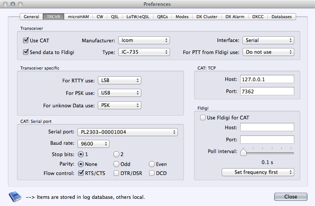The image size is (315, 206).
Task: Click the Poll interval slider handle
Action: pyautogui.click(x=244, y=152)
